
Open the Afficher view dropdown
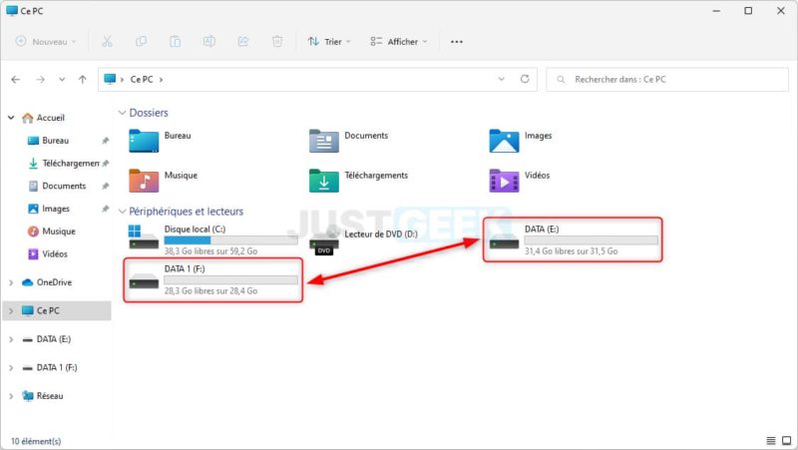coord(399,41)
